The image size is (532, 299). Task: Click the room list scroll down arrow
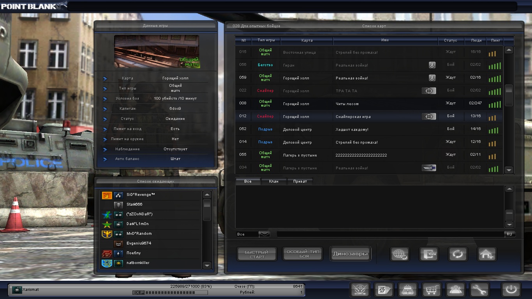(x=509, y=170)
